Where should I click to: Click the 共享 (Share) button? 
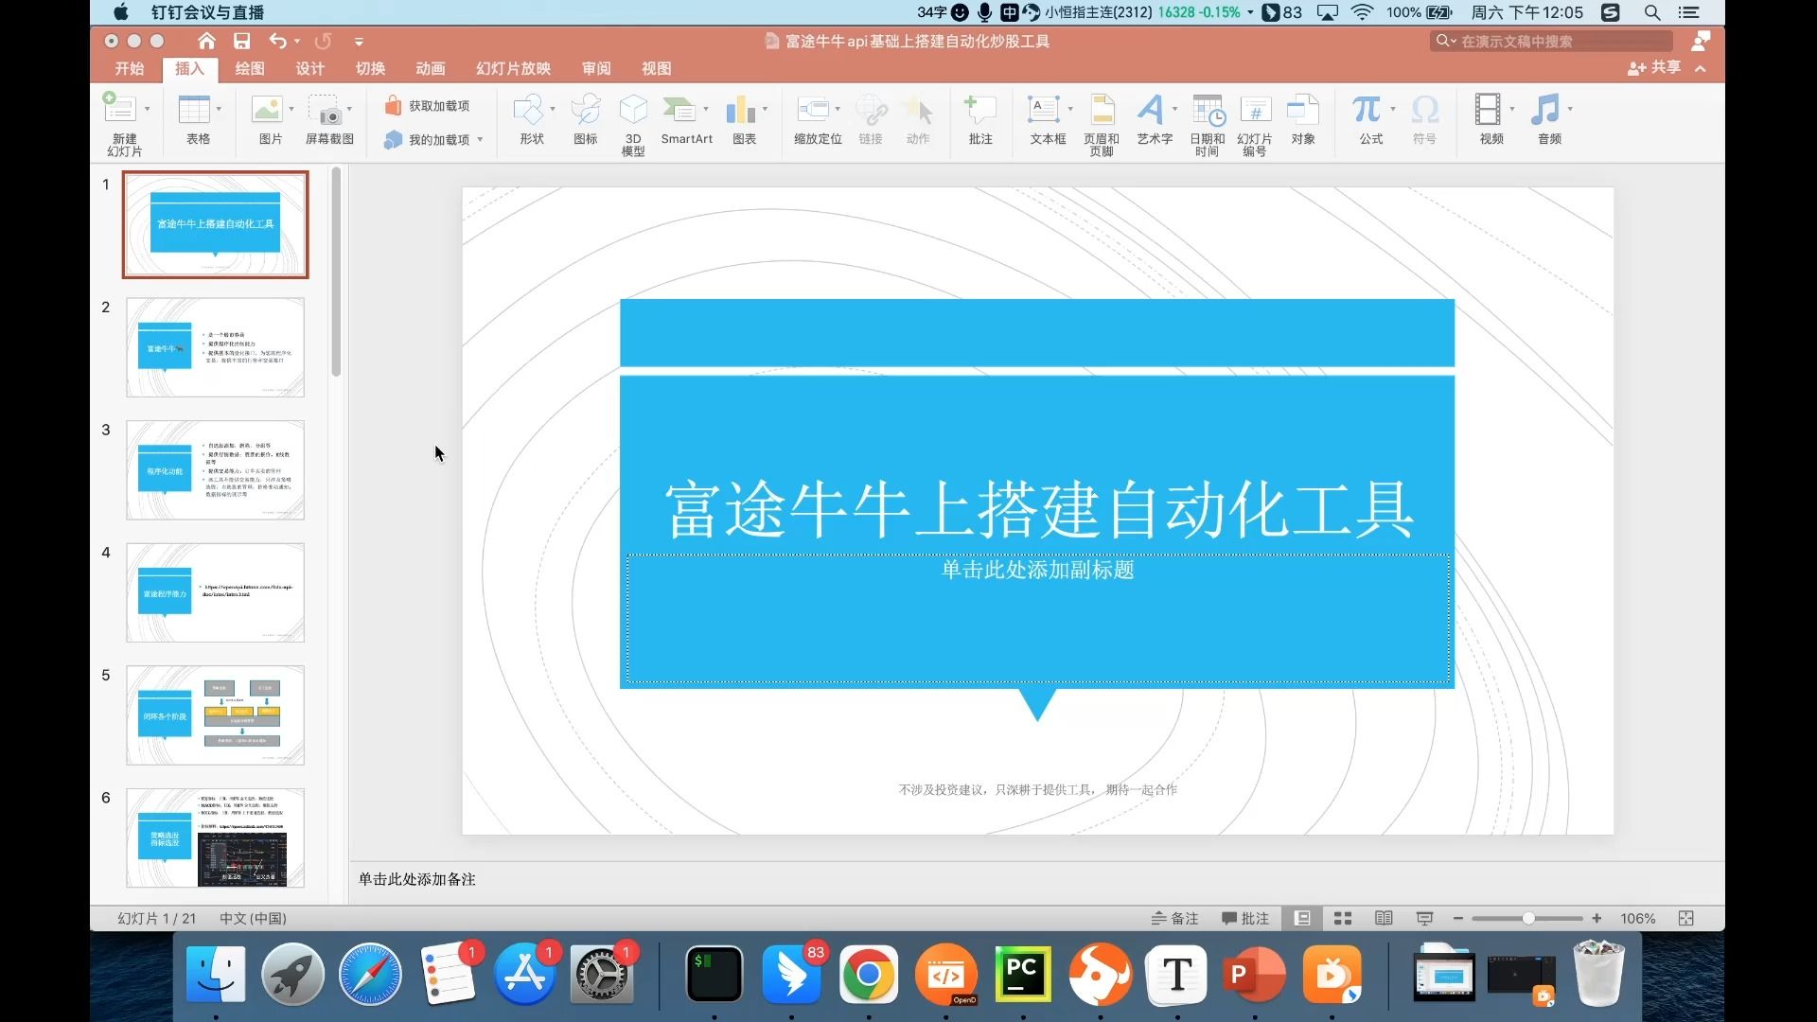(1654, 68)
